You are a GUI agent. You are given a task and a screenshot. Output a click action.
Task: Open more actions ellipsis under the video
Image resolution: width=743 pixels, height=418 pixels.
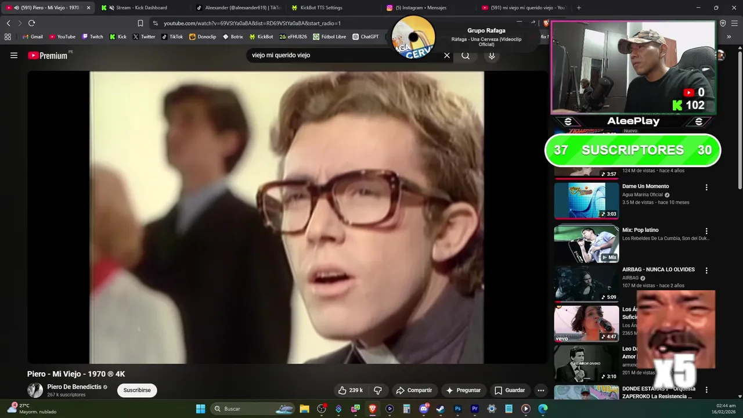pyautogui.click(x=541, y=390)
